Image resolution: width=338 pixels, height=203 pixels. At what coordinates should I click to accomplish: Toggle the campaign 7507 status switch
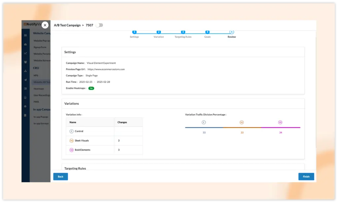tap(99, 25)
